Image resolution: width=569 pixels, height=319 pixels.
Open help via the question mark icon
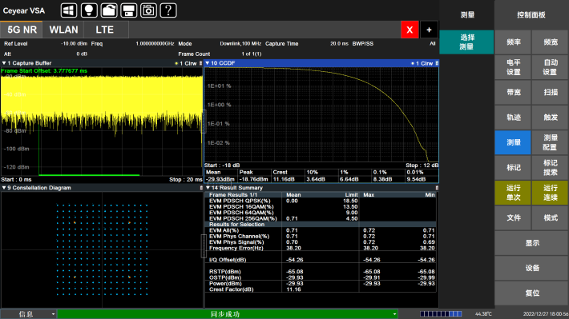click(168, 10)
